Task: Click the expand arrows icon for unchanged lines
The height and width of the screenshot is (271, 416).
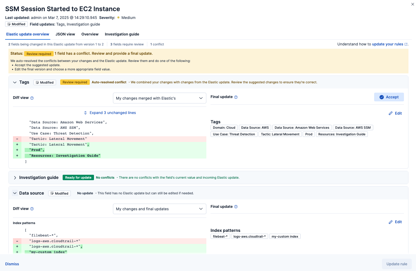Action: click(86, 113)
